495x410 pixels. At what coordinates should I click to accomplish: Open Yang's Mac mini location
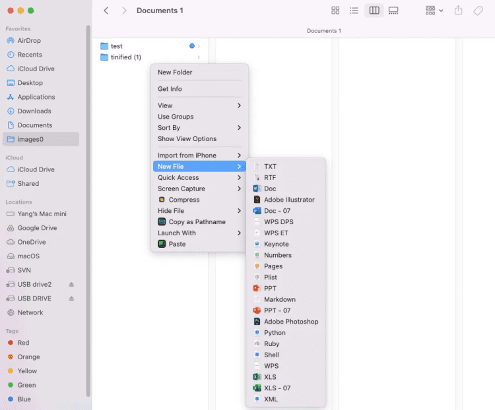[x=41, y=214]
